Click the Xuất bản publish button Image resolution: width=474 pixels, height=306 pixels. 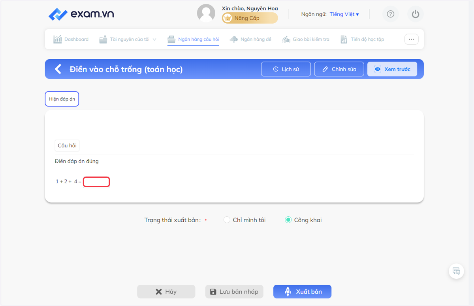302,292
